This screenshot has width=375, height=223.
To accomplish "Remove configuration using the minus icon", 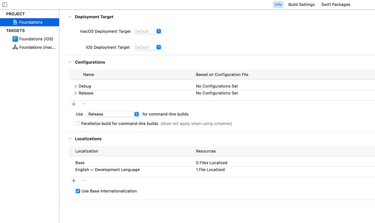I will (84, 104).
